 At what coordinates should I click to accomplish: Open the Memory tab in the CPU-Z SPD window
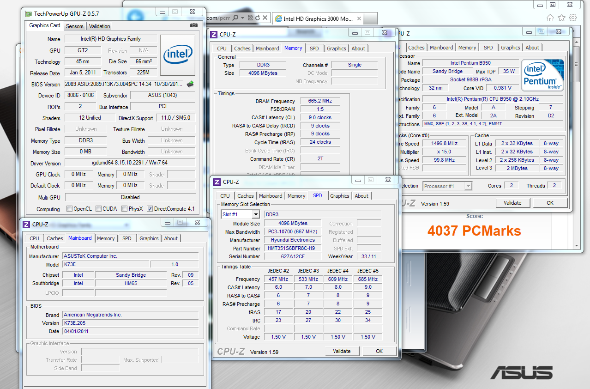point(296,196)
